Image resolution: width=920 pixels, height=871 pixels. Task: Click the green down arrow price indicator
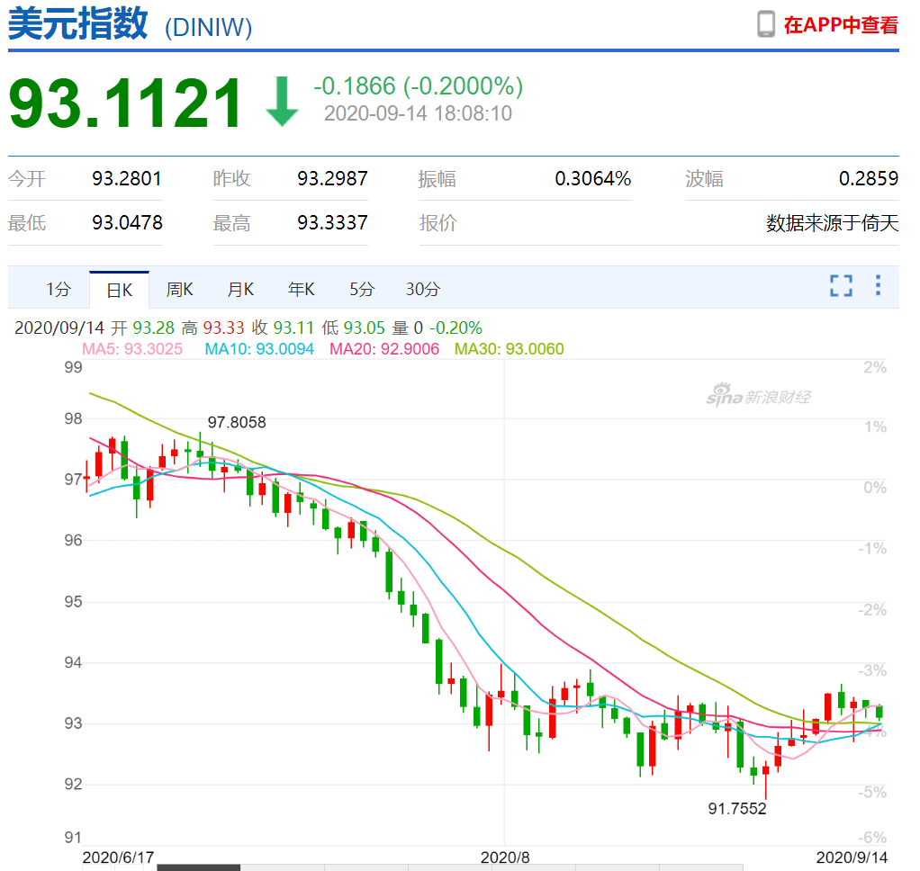click(282, 101)
